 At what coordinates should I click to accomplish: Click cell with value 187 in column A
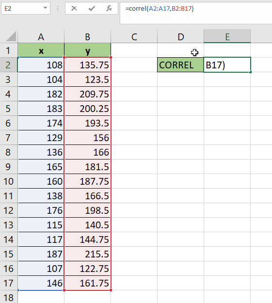[41, 254]
